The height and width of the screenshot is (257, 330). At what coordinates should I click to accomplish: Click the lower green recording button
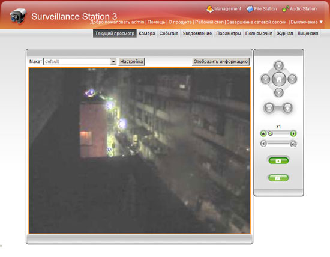point(278,178)
